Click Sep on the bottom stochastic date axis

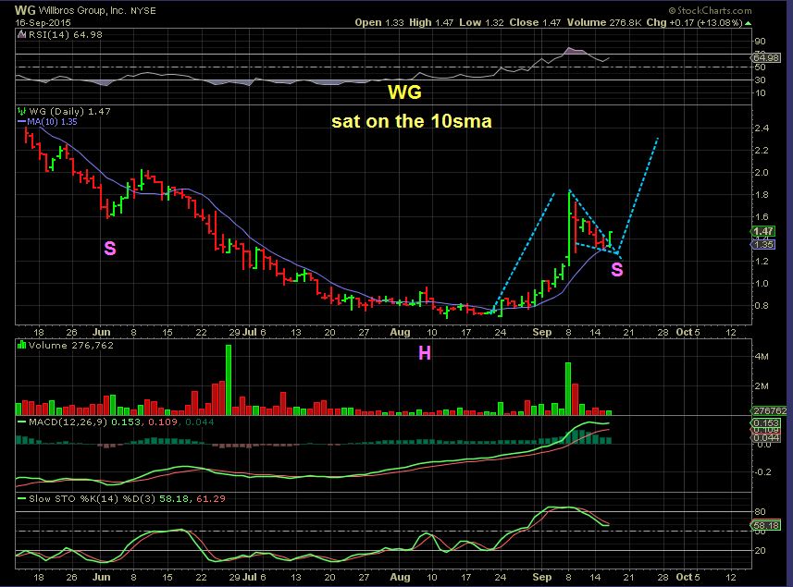pos(542,577)
